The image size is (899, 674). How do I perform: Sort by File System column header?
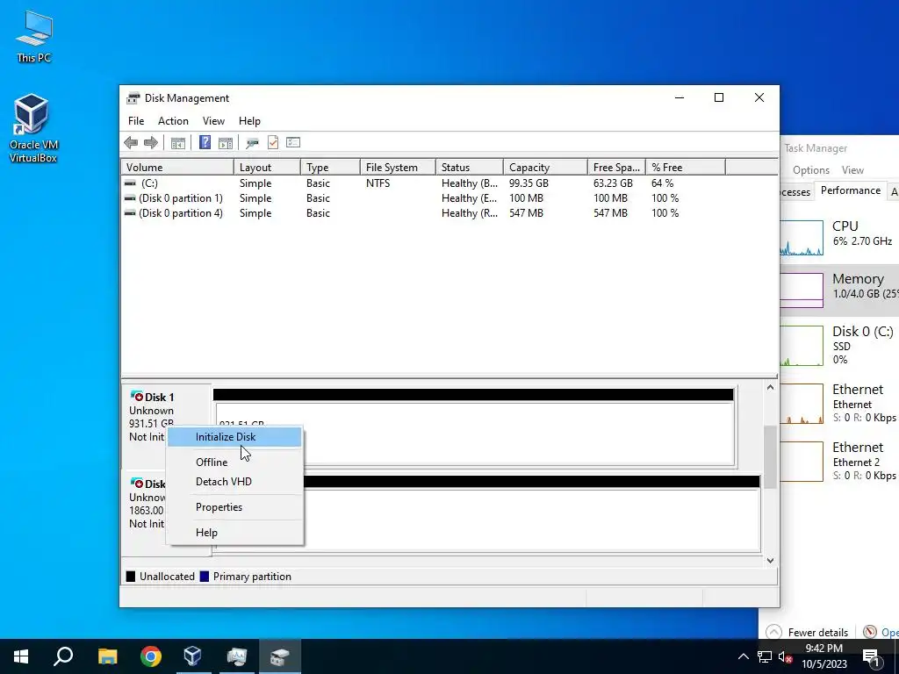pos(398,168)
